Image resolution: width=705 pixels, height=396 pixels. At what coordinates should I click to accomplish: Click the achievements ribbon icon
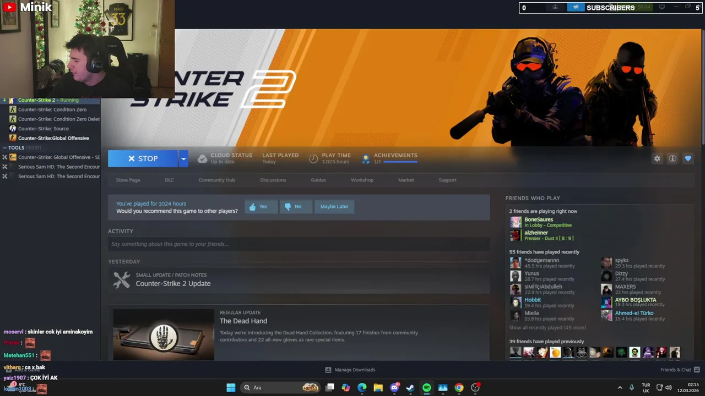click(366, 158)
